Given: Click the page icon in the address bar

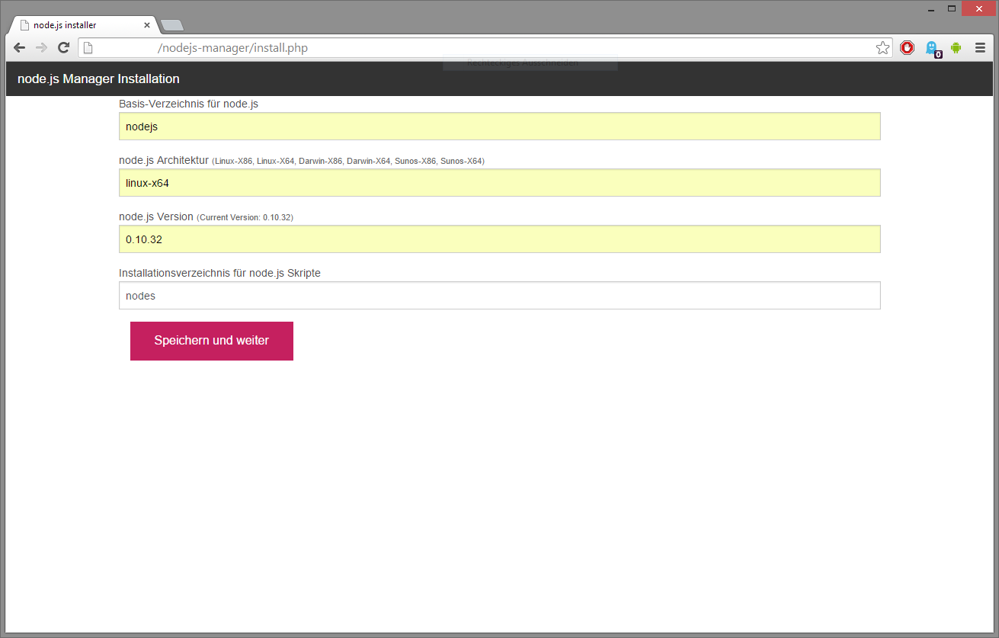Looking at the screenshot, I should tap(88, 48).
